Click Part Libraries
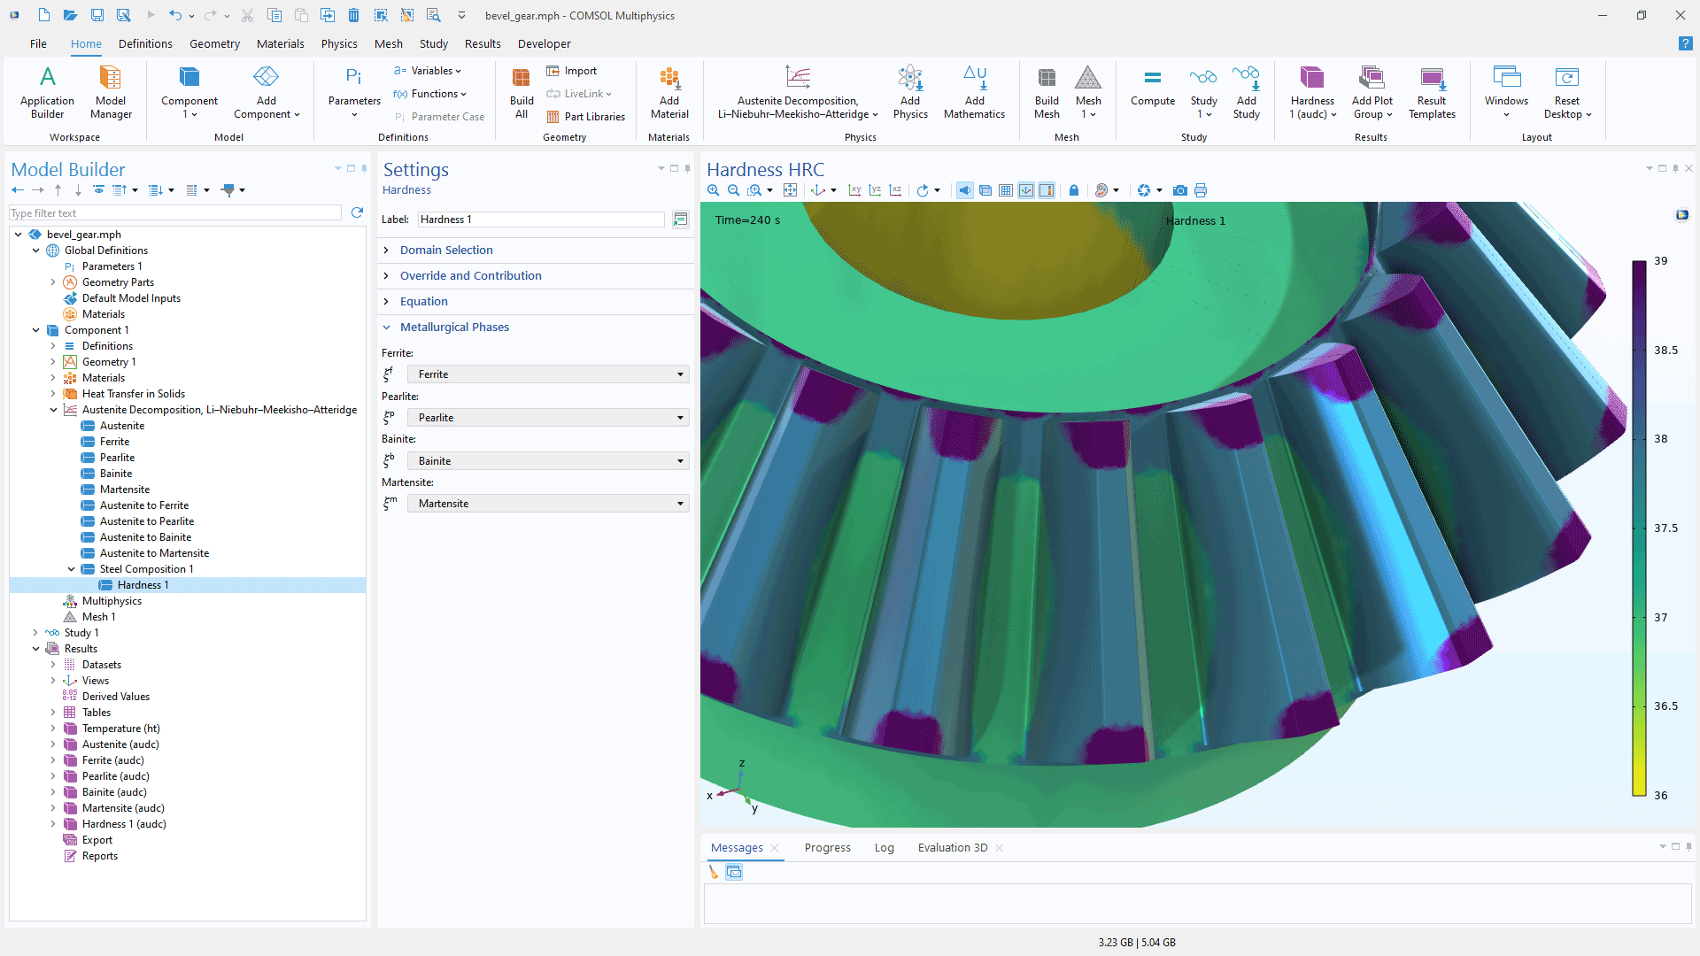1700x956 pixels. [x=585, y=117]
